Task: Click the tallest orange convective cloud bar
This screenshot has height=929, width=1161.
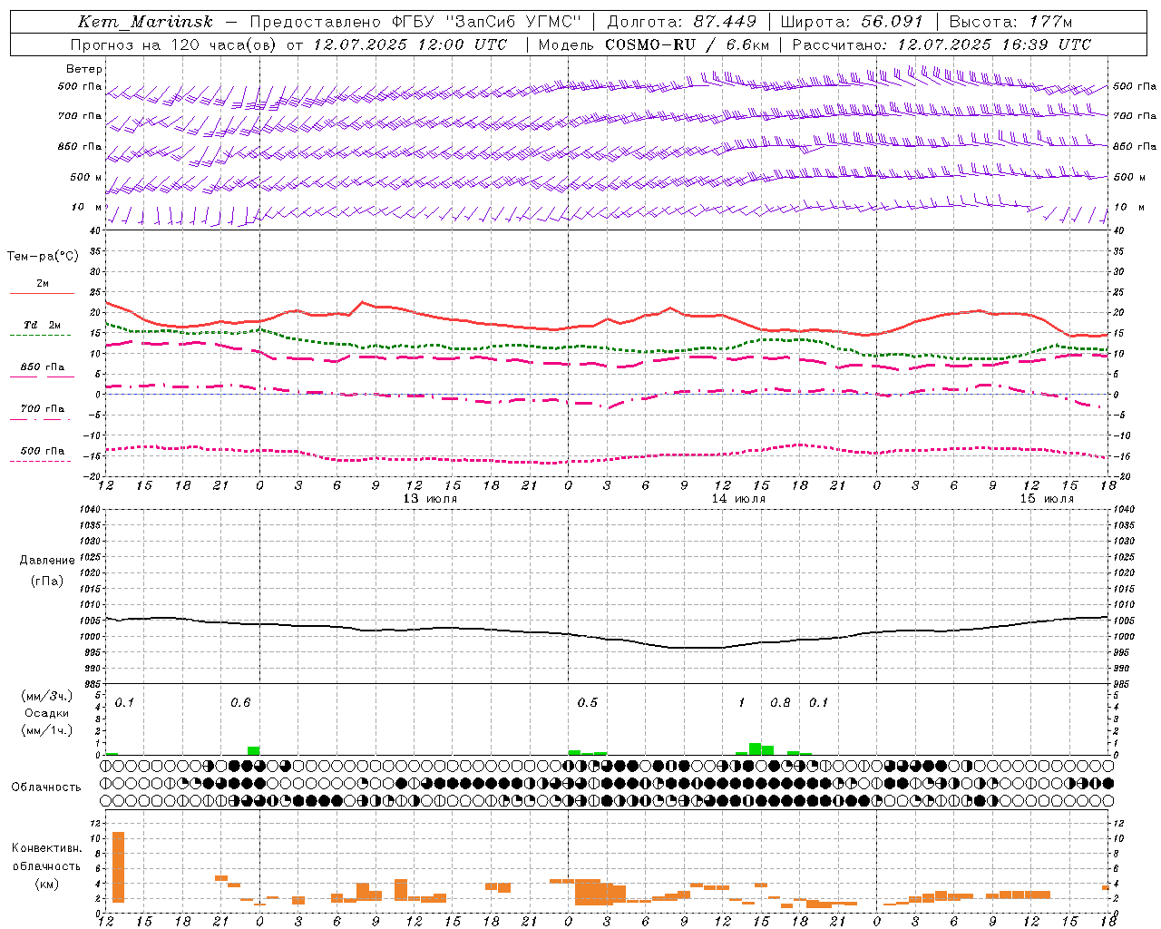Action: [x=118, y=867]
